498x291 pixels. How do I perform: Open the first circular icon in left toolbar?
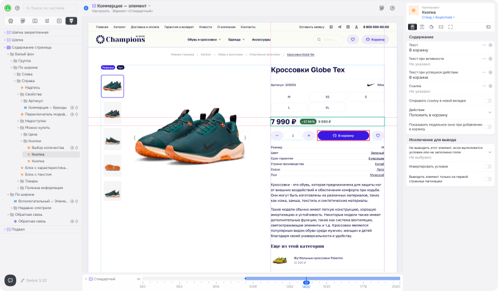click(x=11, y=21)
